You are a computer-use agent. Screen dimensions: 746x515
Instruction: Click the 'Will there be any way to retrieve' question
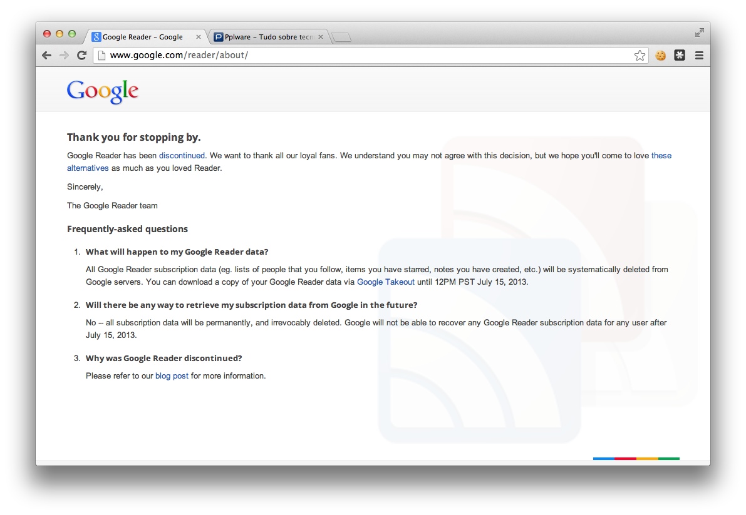pos(251,305)
